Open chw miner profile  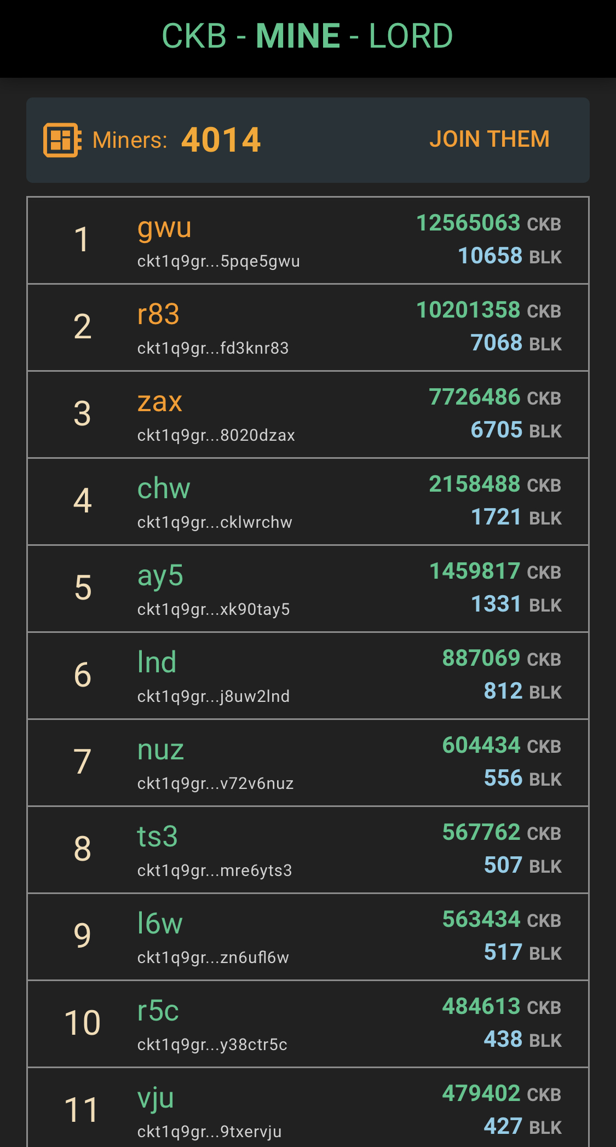pyautogui.click(x=163, y=489)
